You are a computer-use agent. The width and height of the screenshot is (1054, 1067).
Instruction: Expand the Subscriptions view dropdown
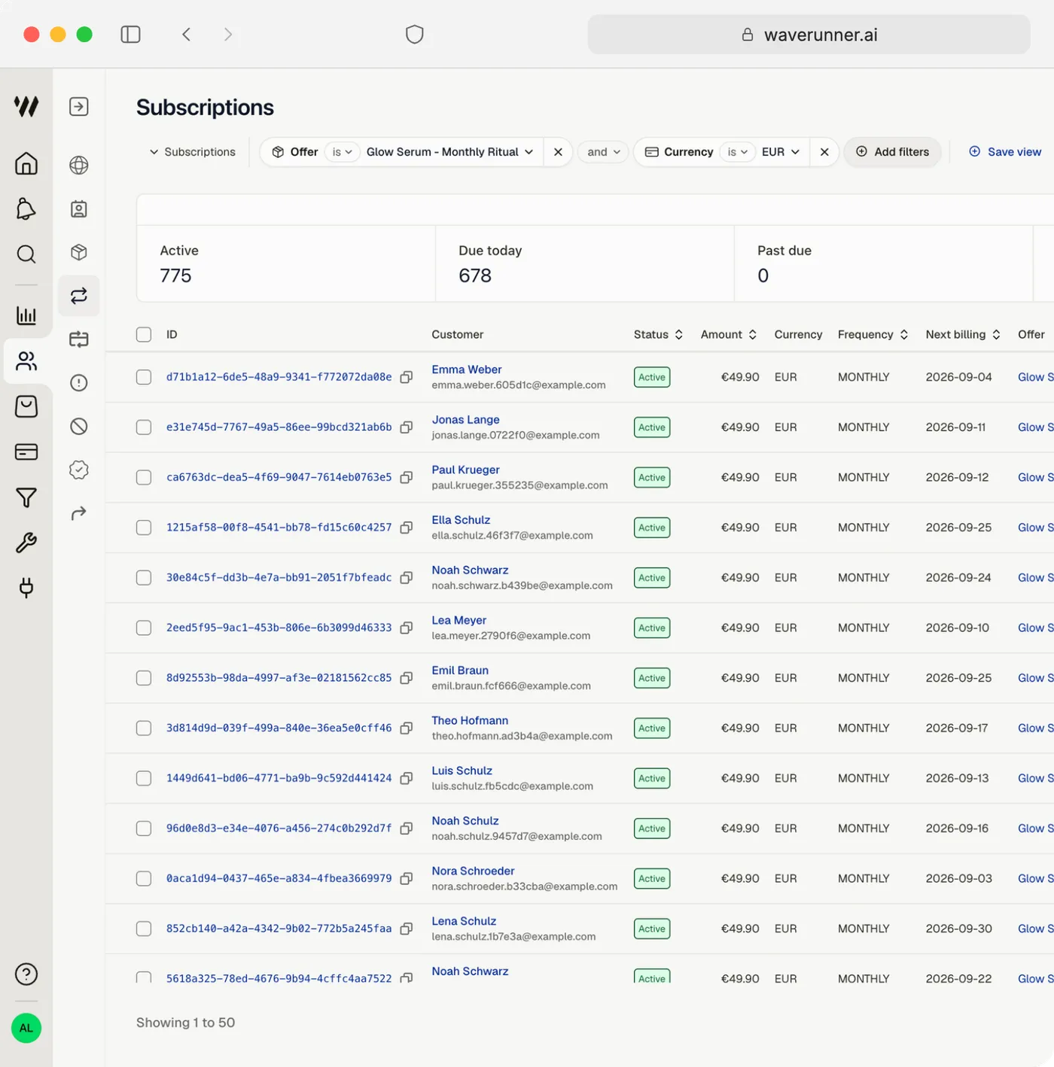[x=192, y=152]
